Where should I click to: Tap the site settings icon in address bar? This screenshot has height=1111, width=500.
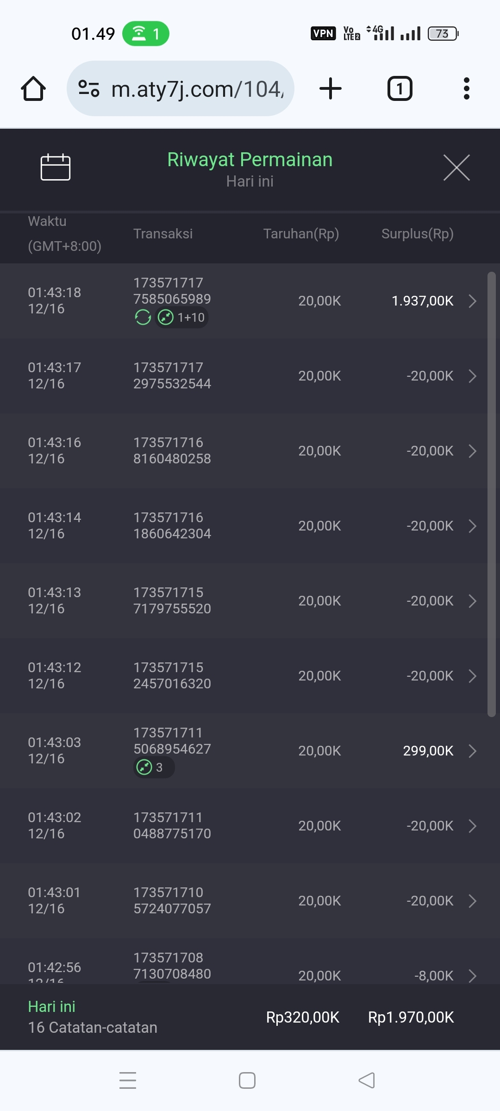[89, 88]
